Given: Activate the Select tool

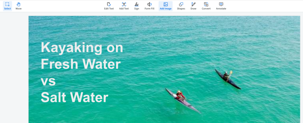Looking at the screenshot, I should click(x=7, y=6).
